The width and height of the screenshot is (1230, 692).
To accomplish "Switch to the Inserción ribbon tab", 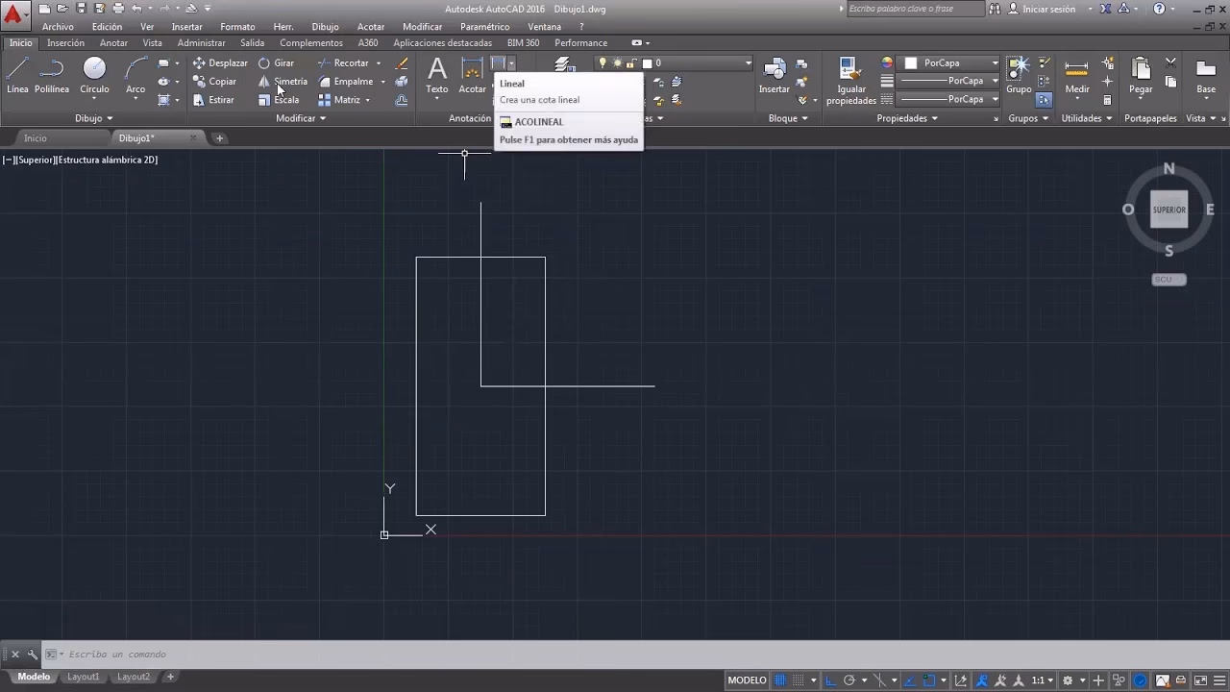I will (65, 43).
